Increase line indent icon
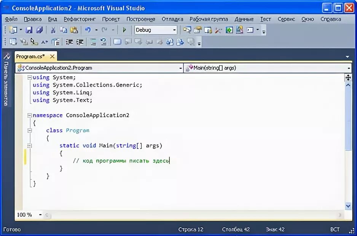The height and width of the screenshot is (236, 357). coord(80,42)
